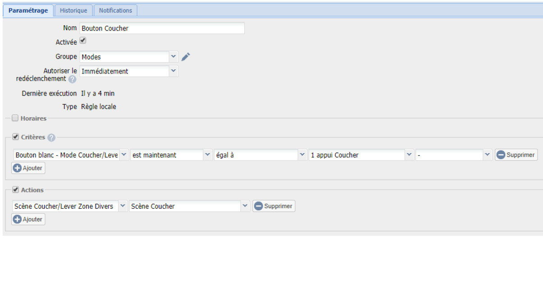
Task: Click Ajouter under the Actions section
Action: [x=28, y=219]
